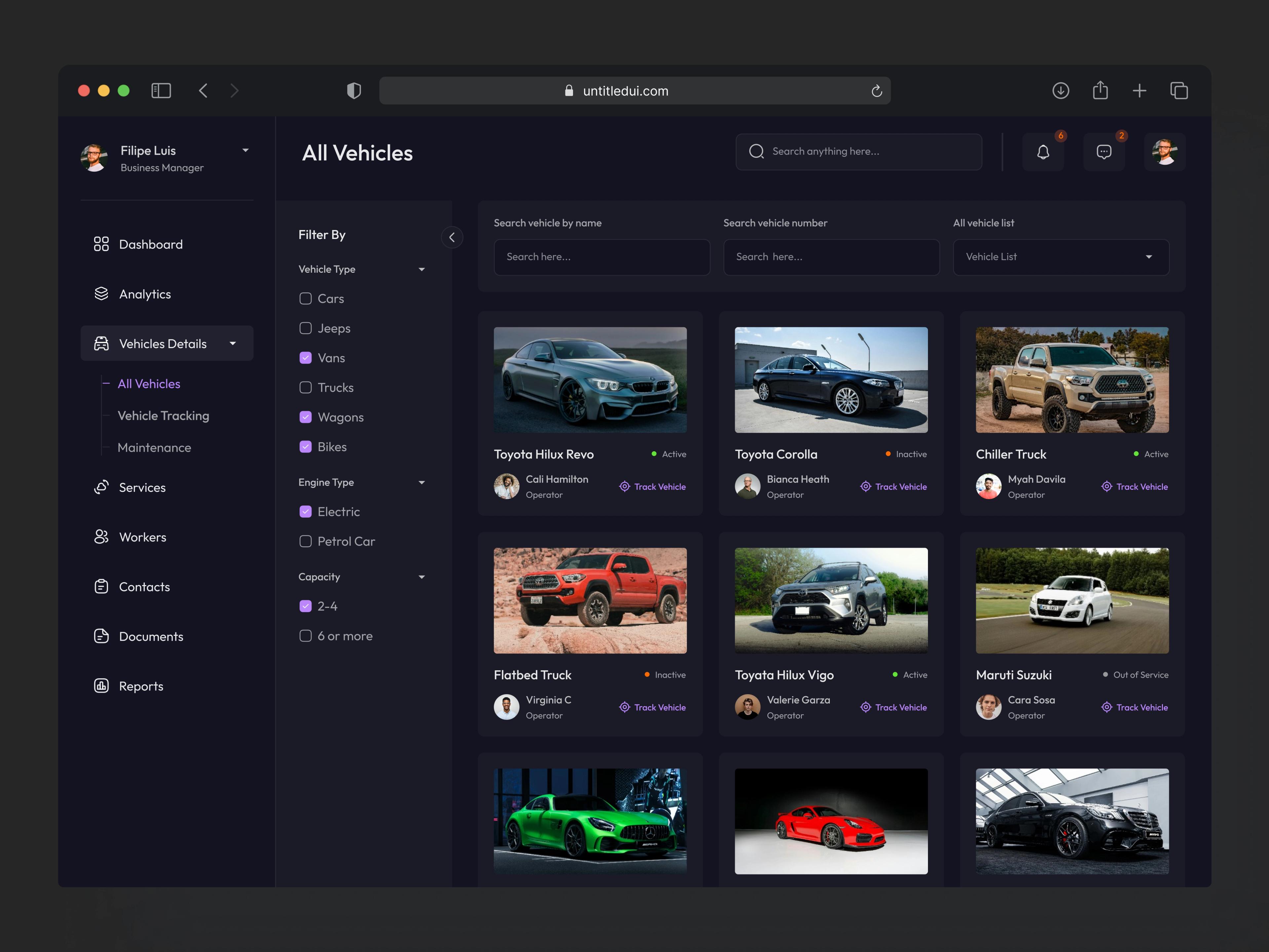Open the Vehicle List dropdown
Screen dimensions: 1269x952
1061,257
